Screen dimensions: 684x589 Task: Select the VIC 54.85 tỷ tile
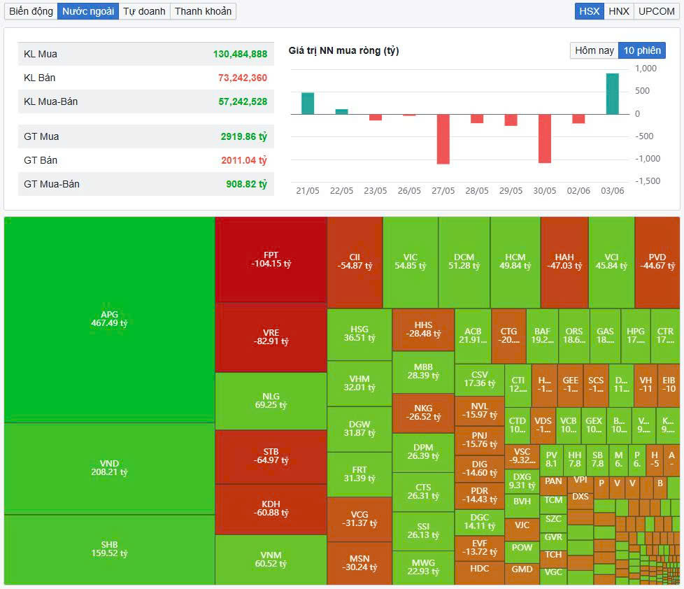pos(411,262)
